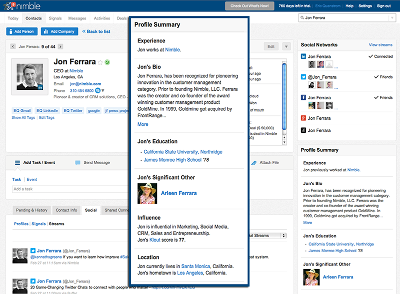The image size is (400, 294).
Task: Click Twitter icon in second stream post
Action: pyautogui.click(x=33, y=281)
